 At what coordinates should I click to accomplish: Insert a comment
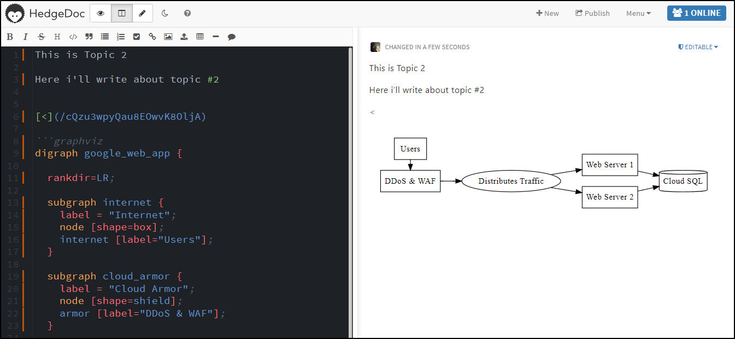pos(232,37)
